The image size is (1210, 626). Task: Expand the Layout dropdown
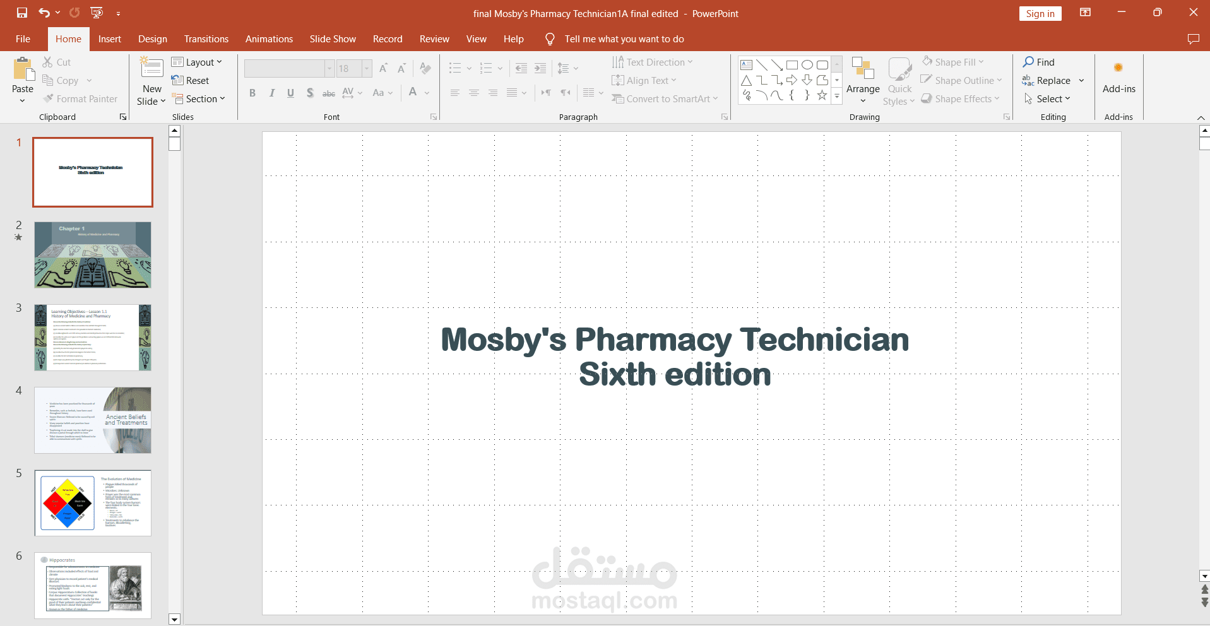[219, 62]
